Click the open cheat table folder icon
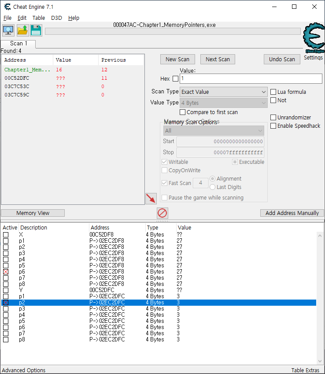Image resolution: width=325 pixels, height=374 pixels. coord(22,30)
